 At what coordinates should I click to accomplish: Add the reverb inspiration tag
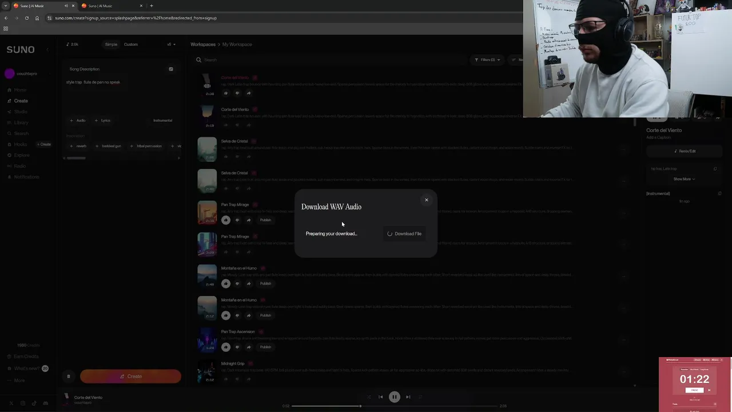click(78, 146)
